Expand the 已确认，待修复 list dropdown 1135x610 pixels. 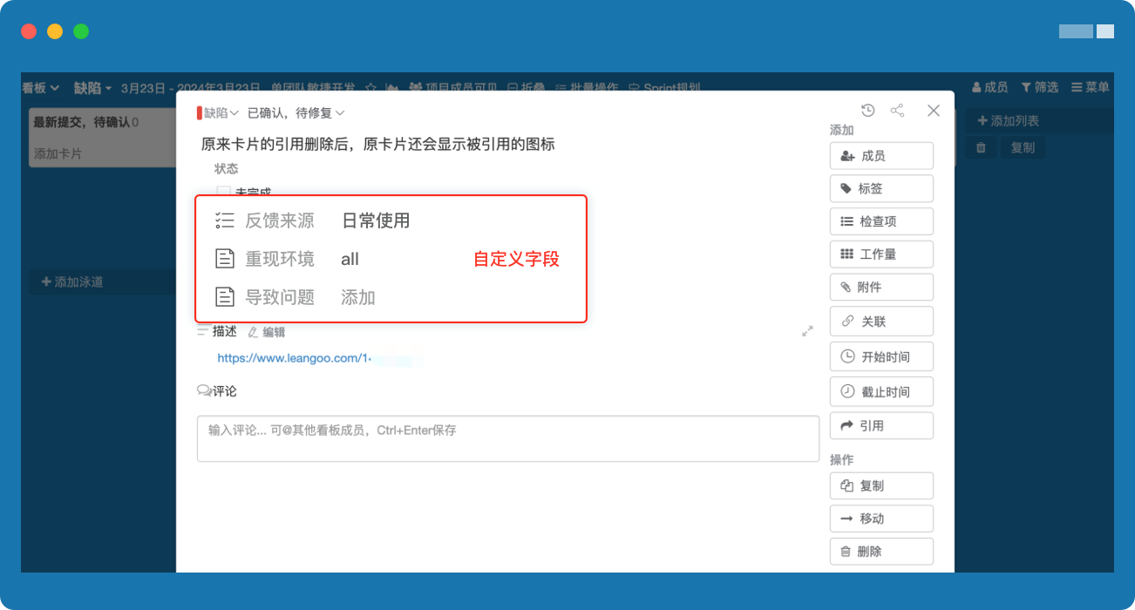pyautogui.click(x=296, y=112)
